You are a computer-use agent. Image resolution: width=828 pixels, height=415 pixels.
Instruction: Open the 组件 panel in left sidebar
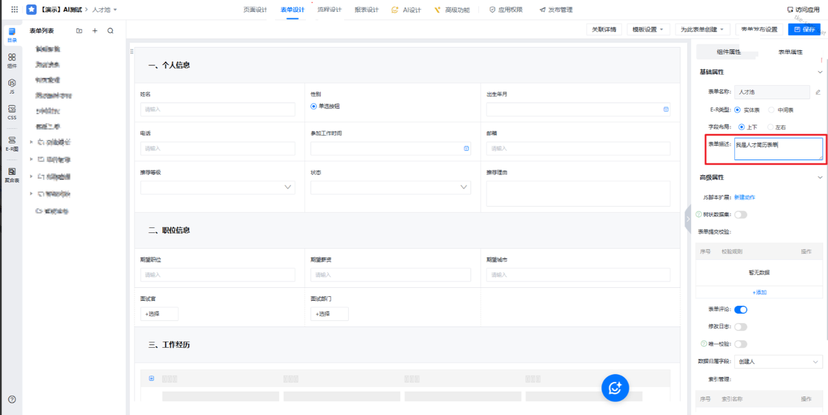12,61
